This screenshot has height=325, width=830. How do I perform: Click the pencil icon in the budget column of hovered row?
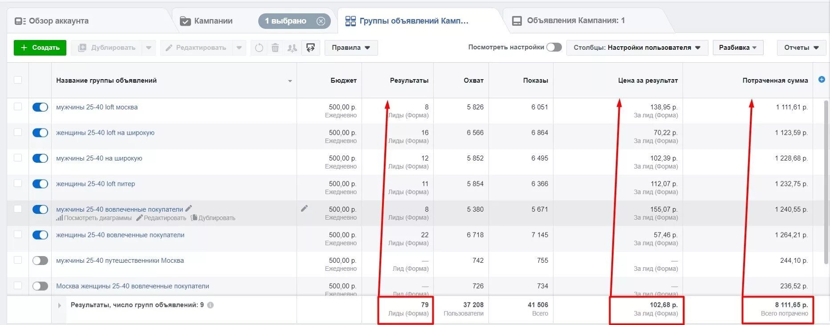304,208
